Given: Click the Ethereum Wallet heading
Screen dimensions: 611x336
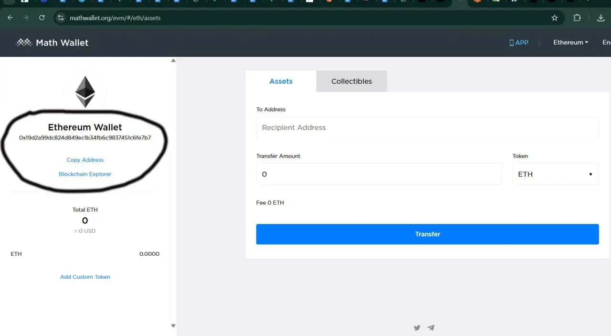Looking at the screenshot, I should click(85, 127).
